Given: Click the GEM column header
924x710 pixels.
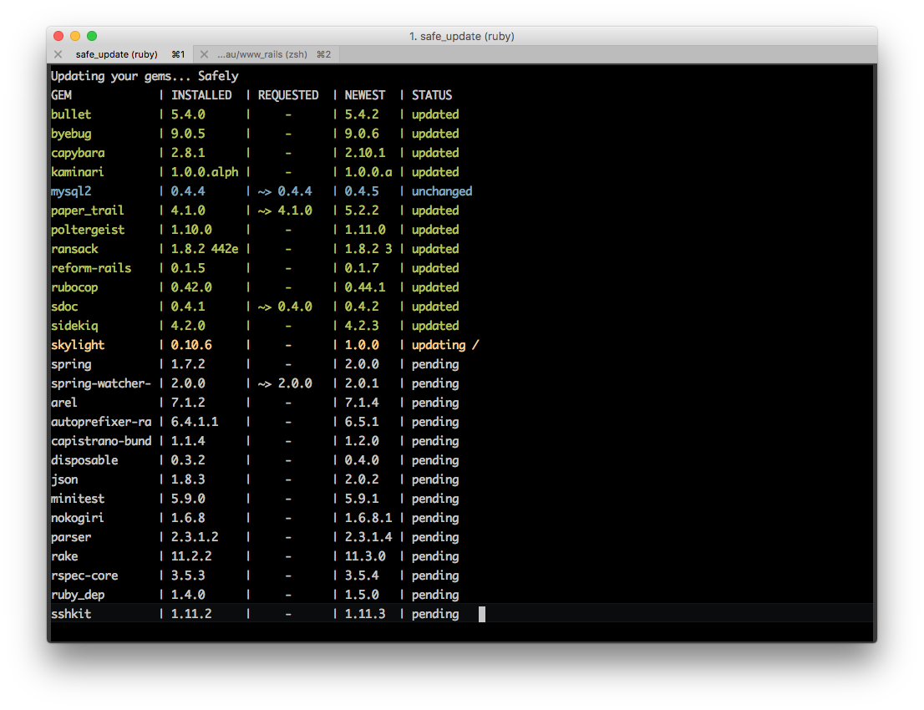Looking at the screenshot, I should pyautogui.click(x=61, y=95).
